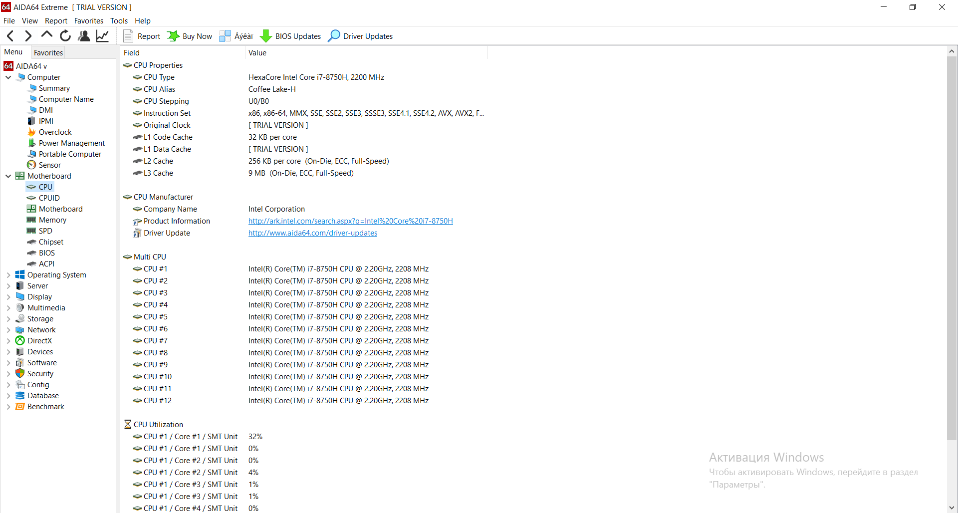Click the Áÿêàï toolbar button
Screen dimensions: 958x513
(237, 36)
